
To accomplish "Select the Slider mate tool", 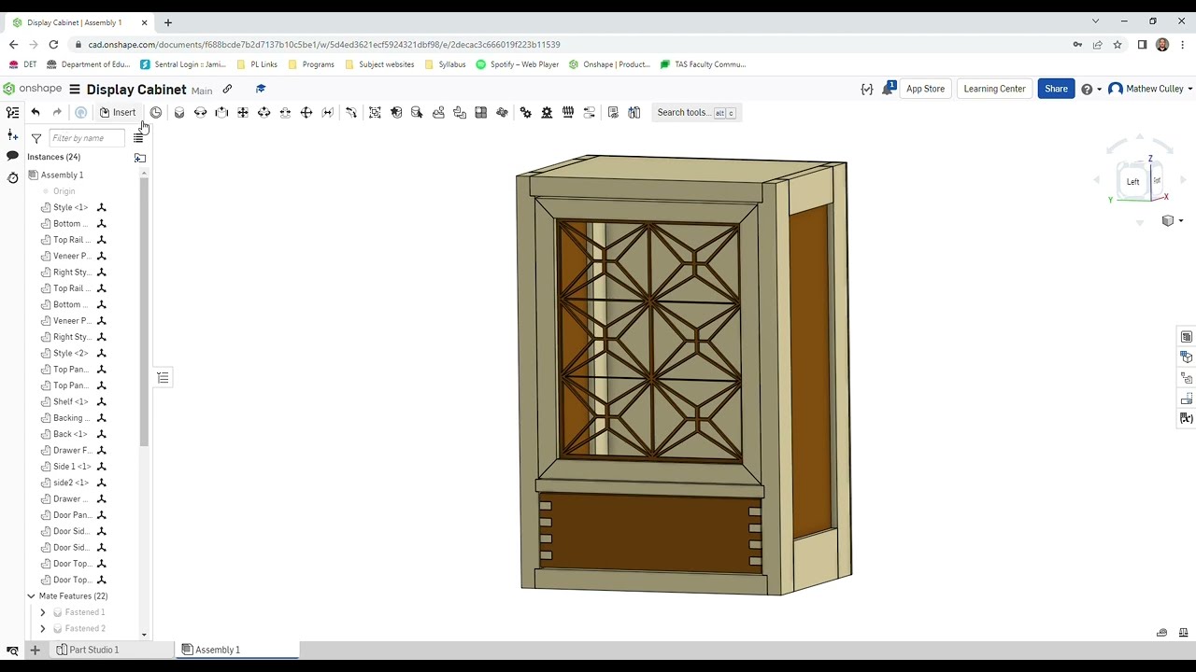I will pos(221,113).
